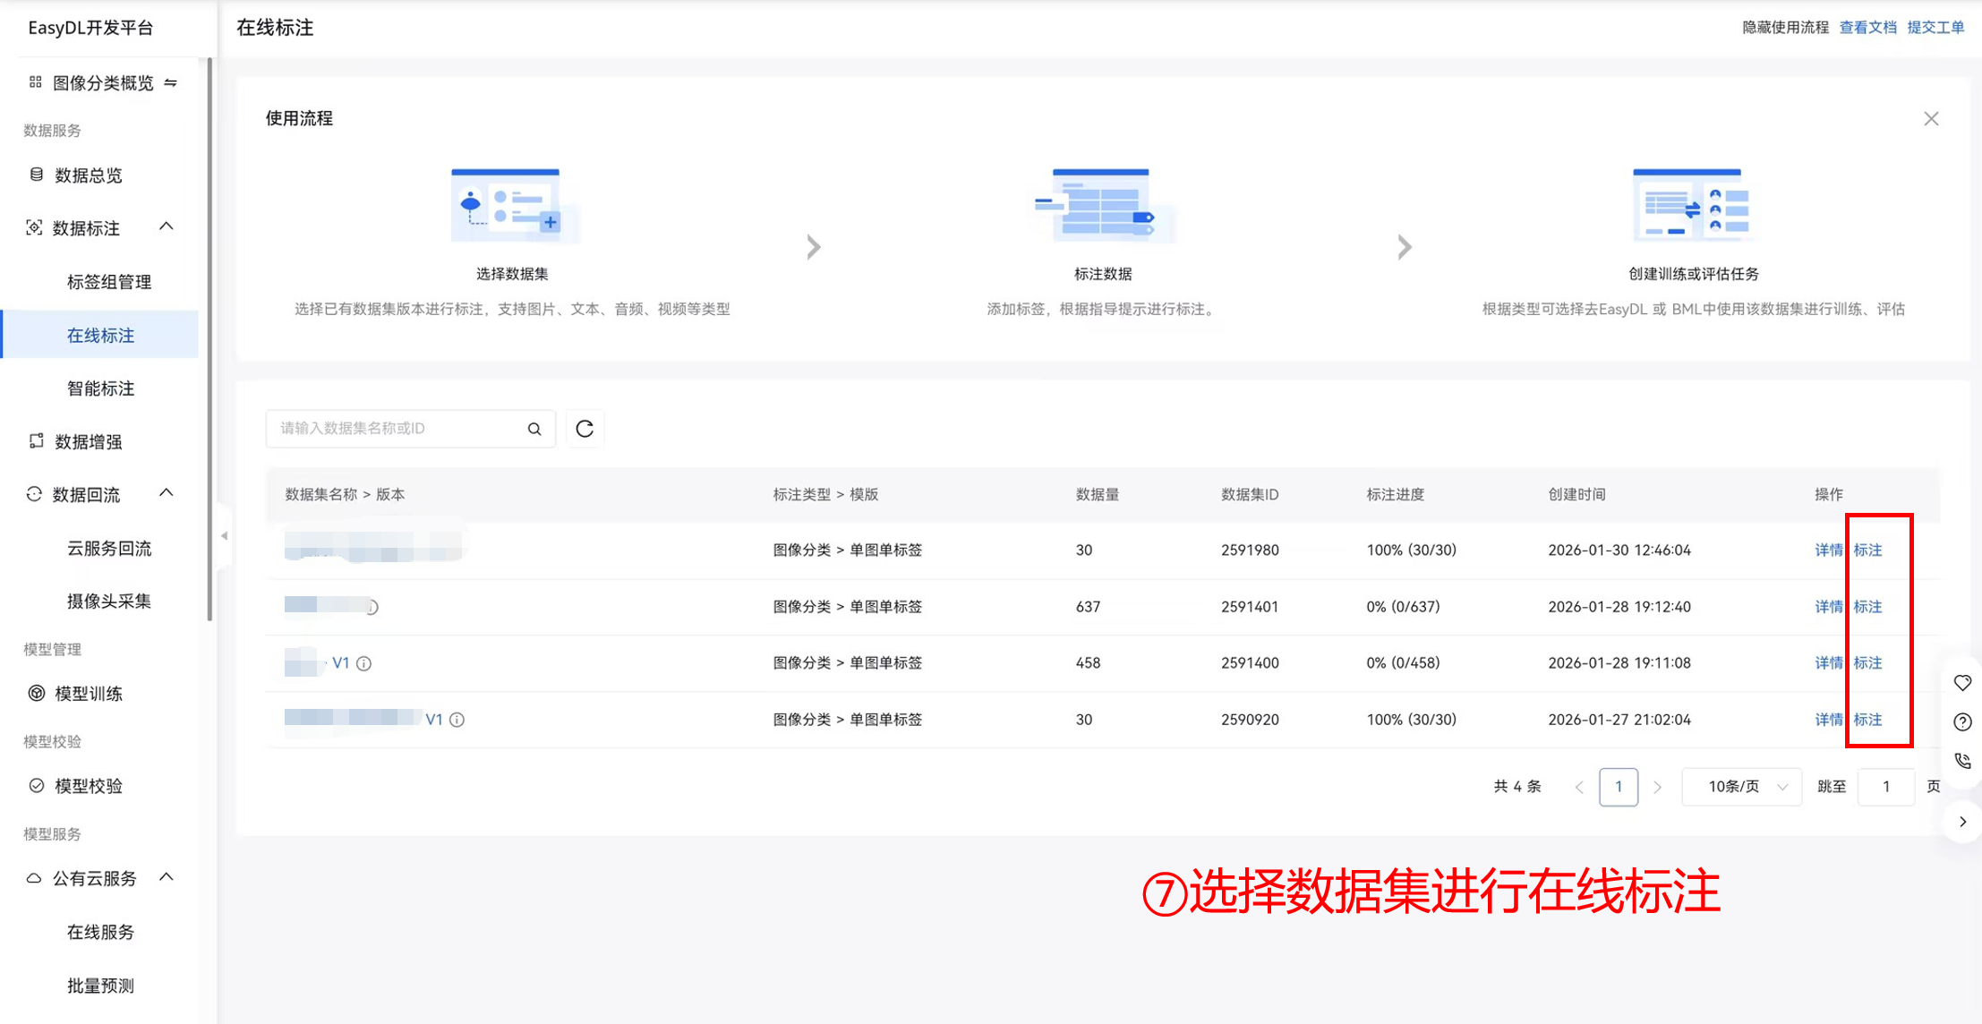Image resolution: width=1982 pixels, height=1024 pixels.
Task: Click the search magnifier icon
Action: tap(534, 429)
